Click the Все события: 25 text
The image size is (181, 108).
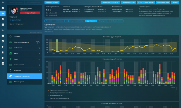[51, 13]
